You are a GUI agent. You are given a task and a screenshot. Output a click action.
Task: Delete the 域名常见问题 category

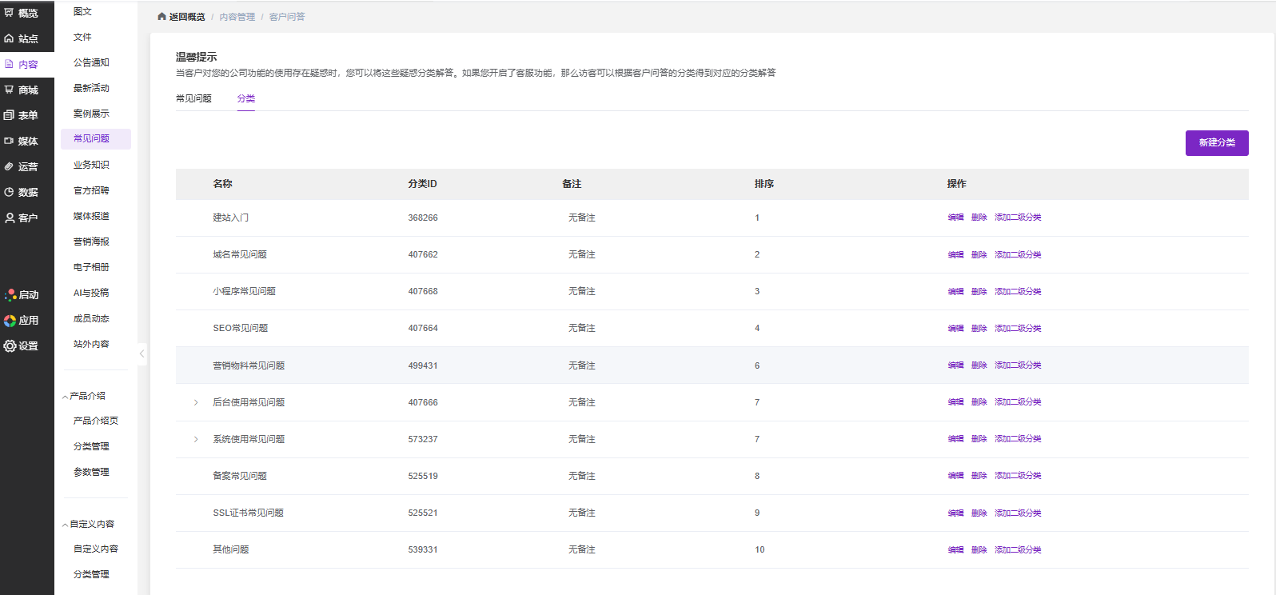[979, 255]
